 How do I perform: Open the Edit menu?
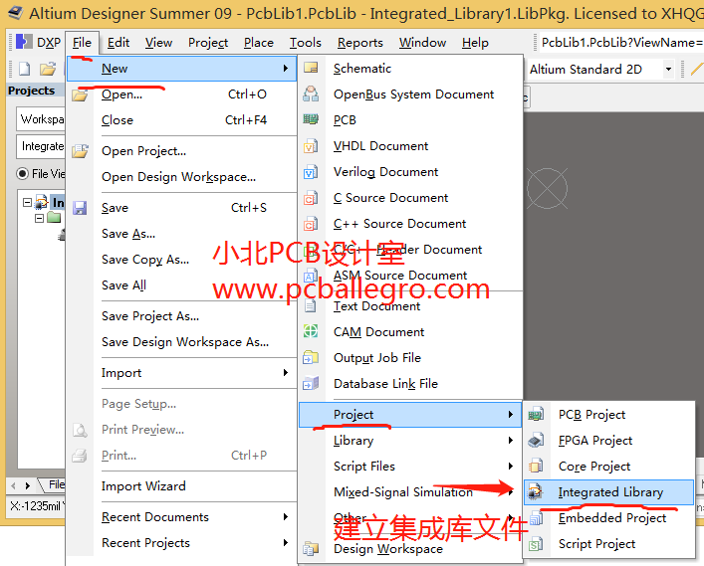click(118, 43)
